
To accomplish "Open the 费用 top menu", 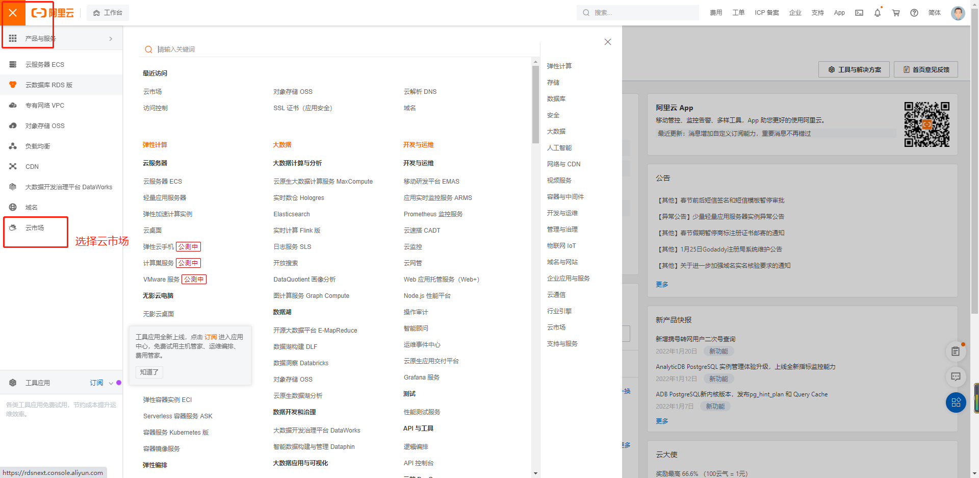I will (x=716, y=13).
